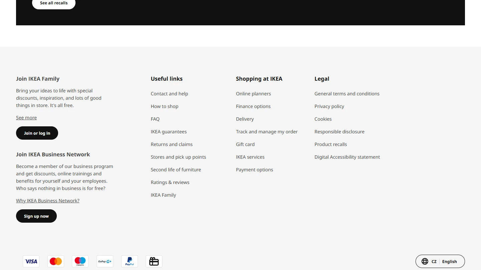This screenshot has height=270, width=481.
Task: Open the See more link under IKEA Family
Action: tap(26, 118)
